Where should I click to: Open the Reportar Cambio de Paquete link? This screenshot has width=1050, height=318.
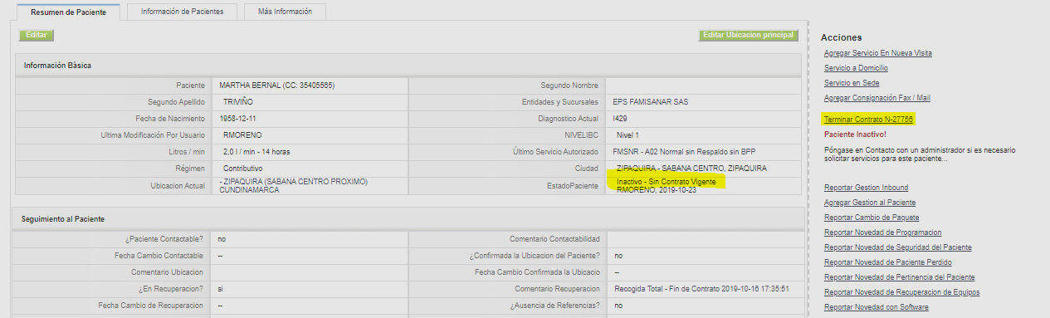872,218
